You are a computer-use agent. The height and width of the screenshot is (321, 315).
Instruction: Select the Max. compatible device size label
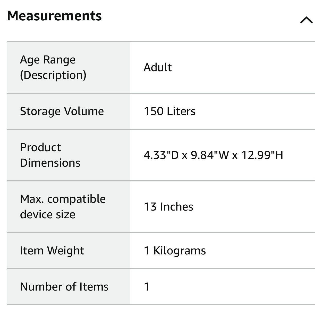(x=63, y=207)
